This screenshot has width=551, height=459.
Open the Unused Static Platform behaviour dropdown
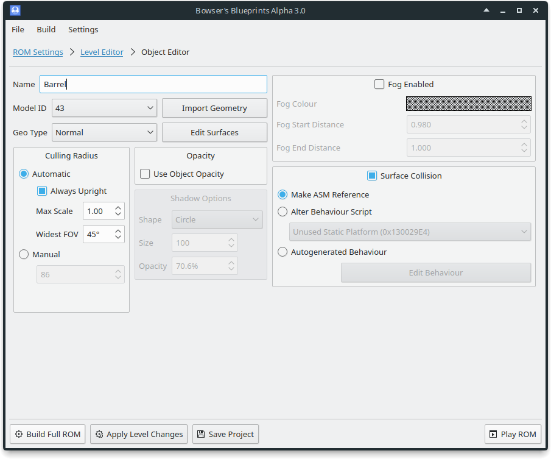tap(410, 232)
